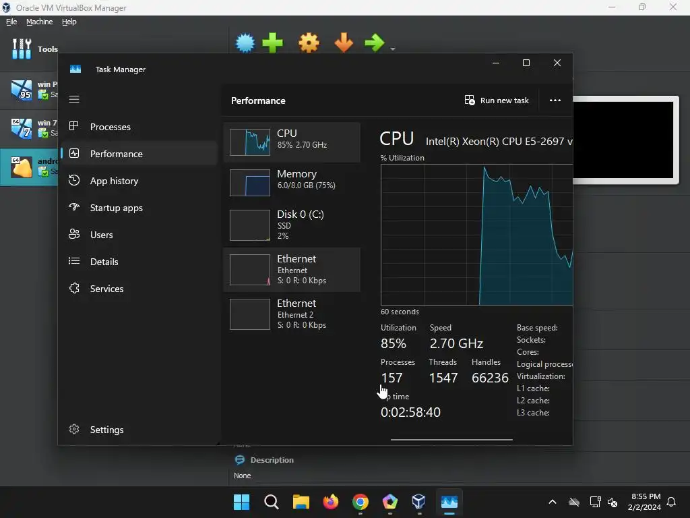Expand the Start button dropdown arrow in VirtualBox
Image resolution: width=690 pixels, height=518 pixels.
tap(393, 49)
